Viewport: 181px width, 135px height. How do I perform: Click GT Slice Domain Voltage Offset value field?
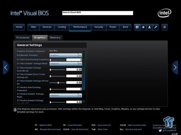(x=74, y=83)
